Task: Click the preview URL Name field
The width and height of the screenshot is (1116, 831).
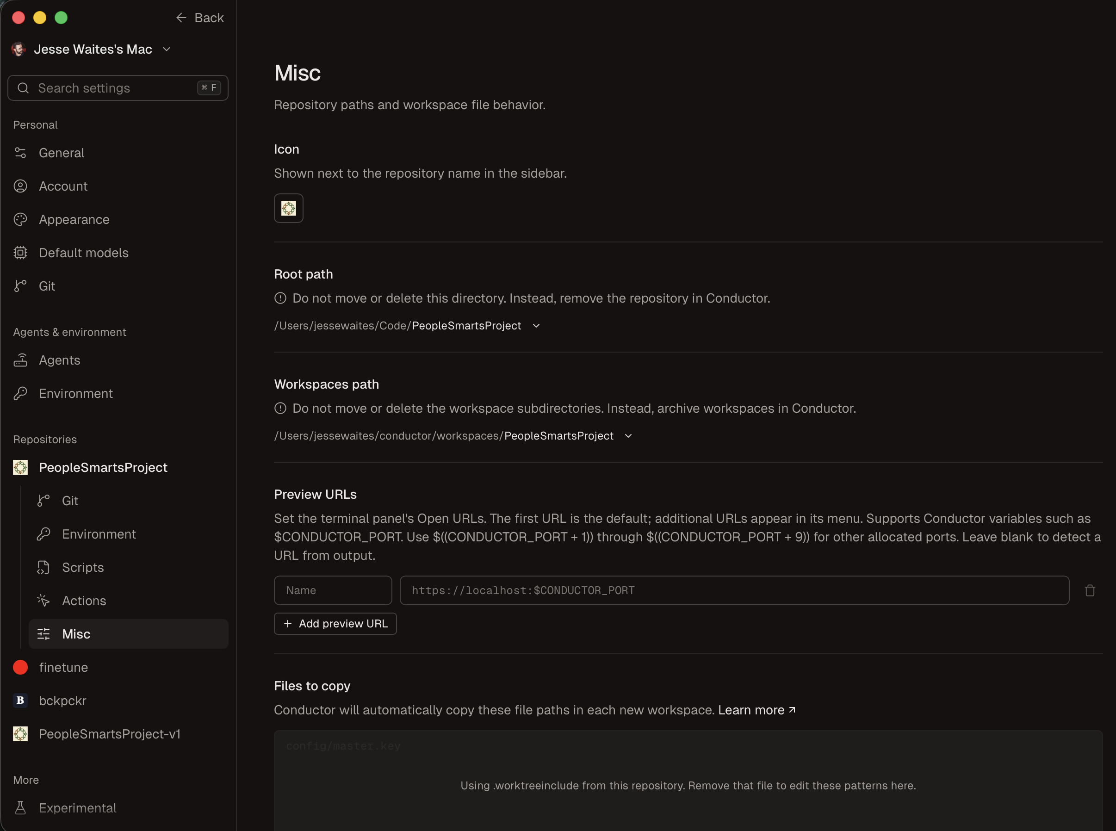Action: [x=333, y=590]
